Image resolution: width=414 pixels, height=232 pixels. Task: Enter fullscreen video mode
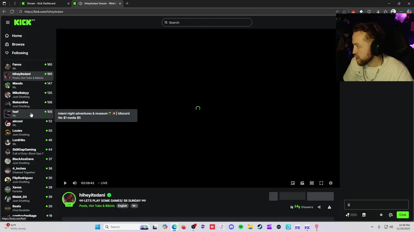[321, 183]
